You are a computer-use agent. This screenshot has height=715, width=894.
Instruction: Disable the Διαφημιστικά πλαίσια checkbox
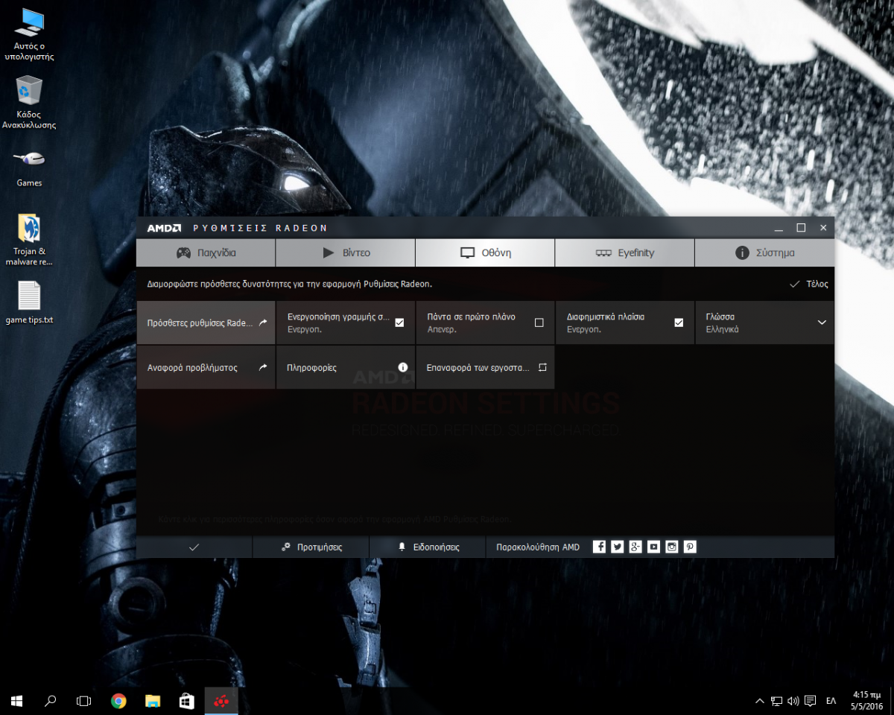point(679,322)
